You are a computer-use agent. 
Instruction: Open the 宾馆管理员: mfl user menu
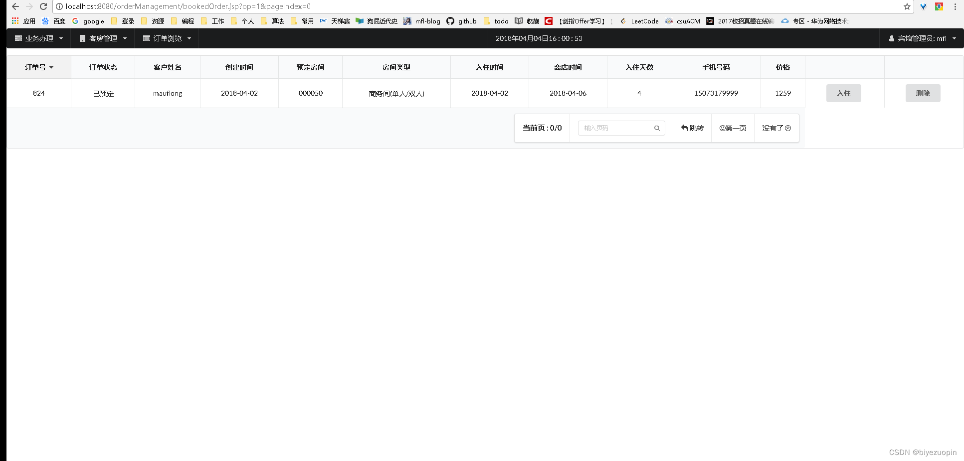922,38
